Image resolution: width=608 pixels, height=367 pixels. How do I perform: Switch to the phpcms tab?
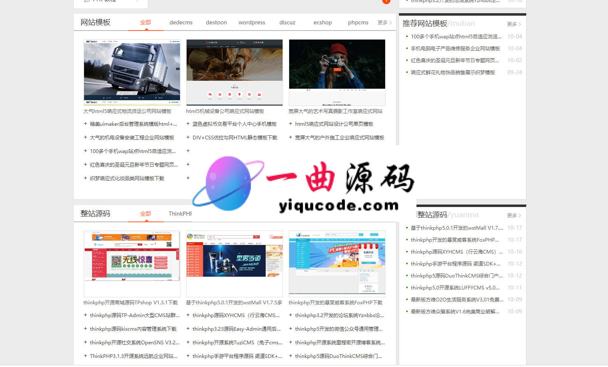point(358,22)
